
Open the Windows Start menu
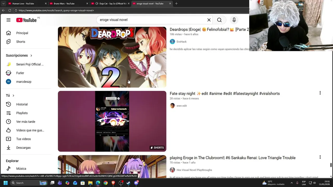(x=5, y=183)
